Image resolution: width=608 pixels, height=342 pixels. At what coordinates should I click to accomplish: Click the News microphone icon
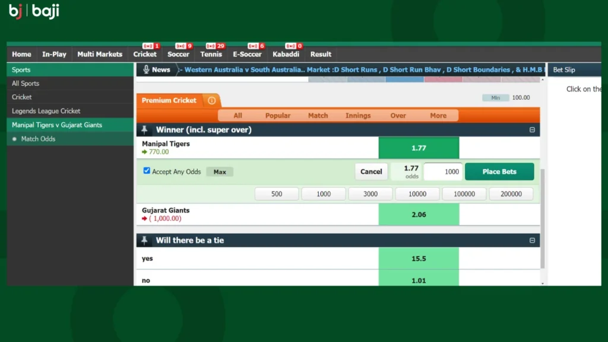(146, 69)
